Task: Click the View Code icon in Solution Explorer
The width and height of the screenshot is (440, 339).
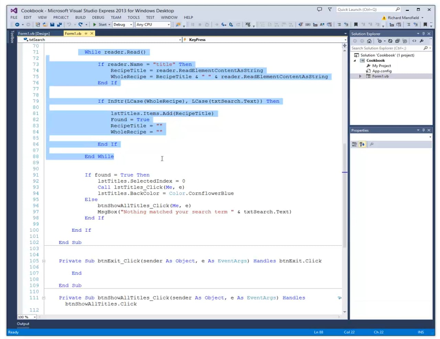Action: click(414, 41)
